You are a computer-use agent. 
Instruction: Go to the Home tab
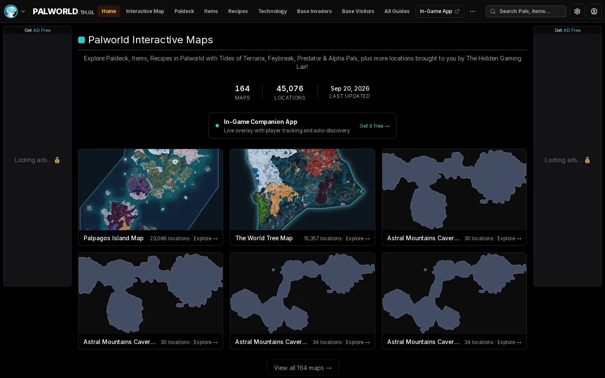pyautogui.click(x=109, y=11)
